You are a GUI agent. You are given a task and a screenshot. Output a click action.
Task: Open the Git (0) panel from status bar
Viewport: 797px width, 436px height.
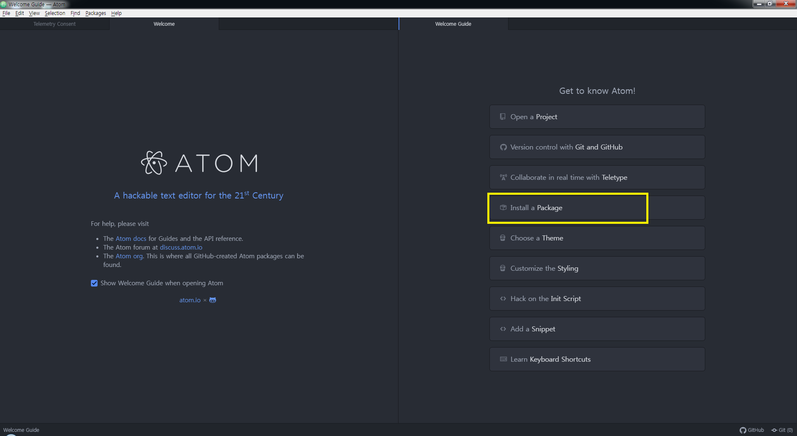(782, 430)
